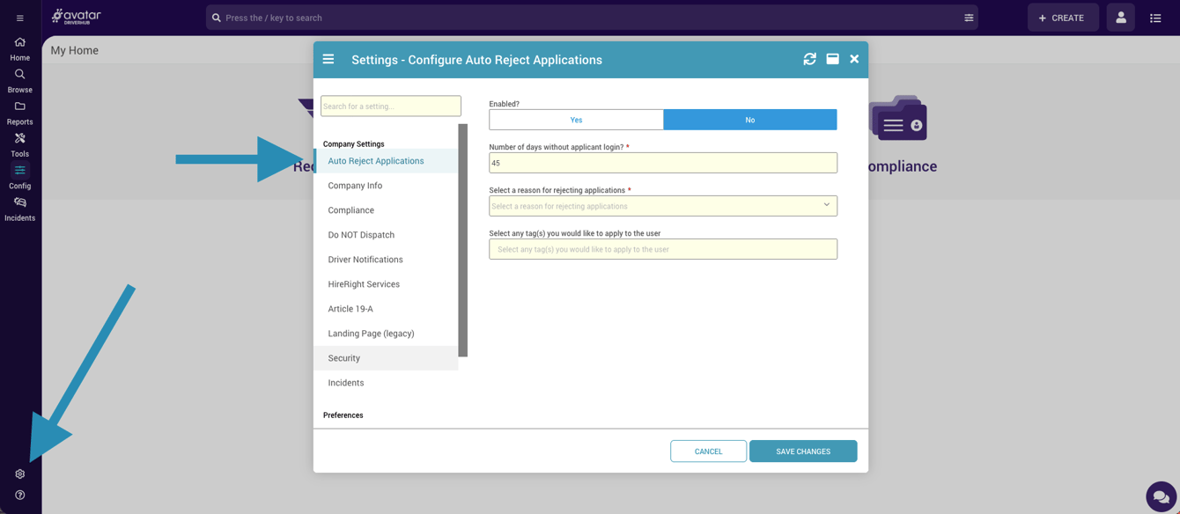Click the CREATE button
The image size is (1180, 514).
[x=1063, y=18]
